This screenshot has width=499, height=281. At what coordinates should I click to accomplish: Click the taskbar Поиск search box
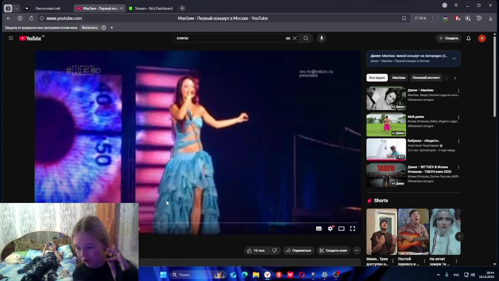(x=199, y=275)
